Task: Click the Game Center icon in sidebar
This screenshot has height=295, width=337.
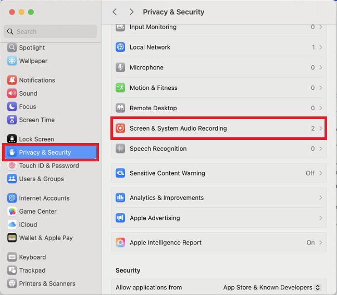Action: tap(12, 211)
